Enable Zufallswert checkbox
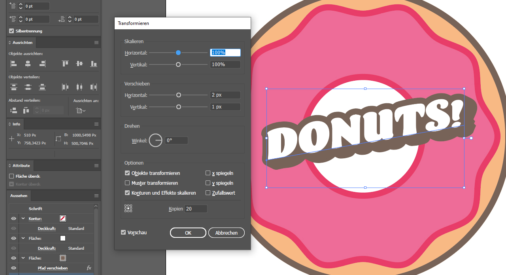Screen dimensions: 506x275 208,193
